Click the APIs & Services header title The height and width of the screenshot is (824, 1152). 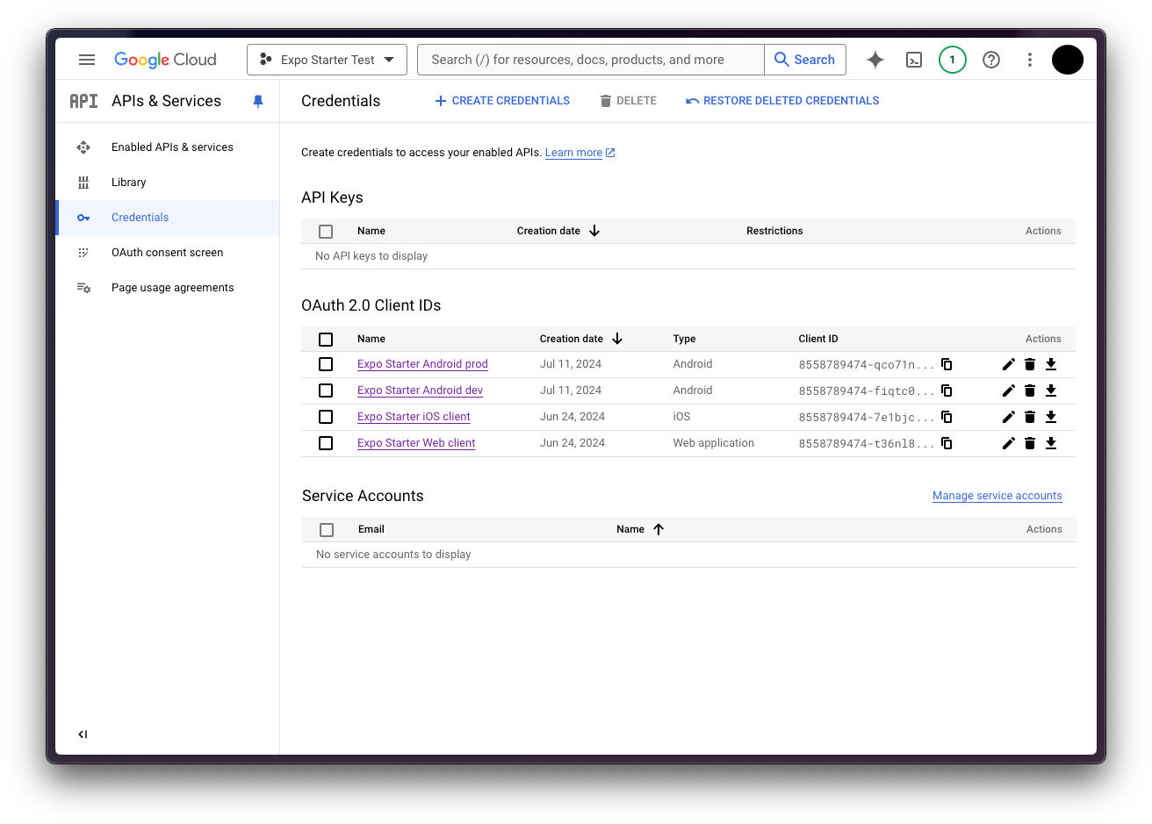point(166,101)
